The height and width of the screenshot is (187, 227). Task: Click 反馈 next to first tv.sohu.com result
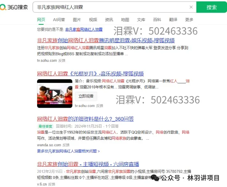(x=62, y=60)
